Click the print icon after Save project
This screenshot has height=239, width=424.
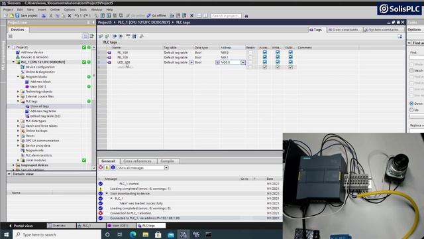[44, 16]
